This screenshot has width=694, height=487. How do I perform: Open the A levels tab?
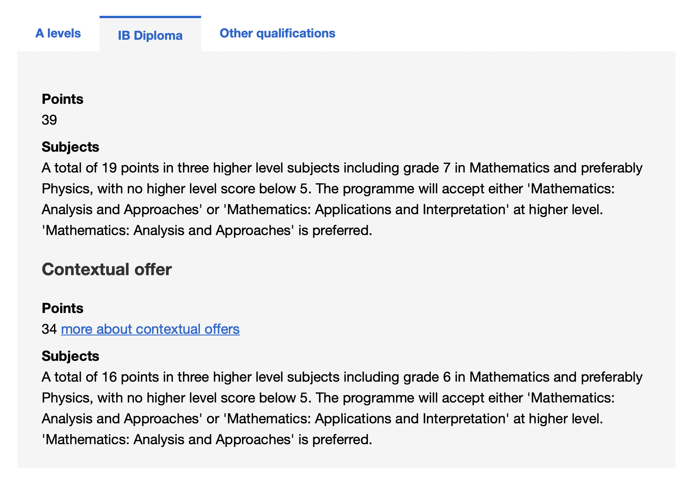click(x=58, y=33)
